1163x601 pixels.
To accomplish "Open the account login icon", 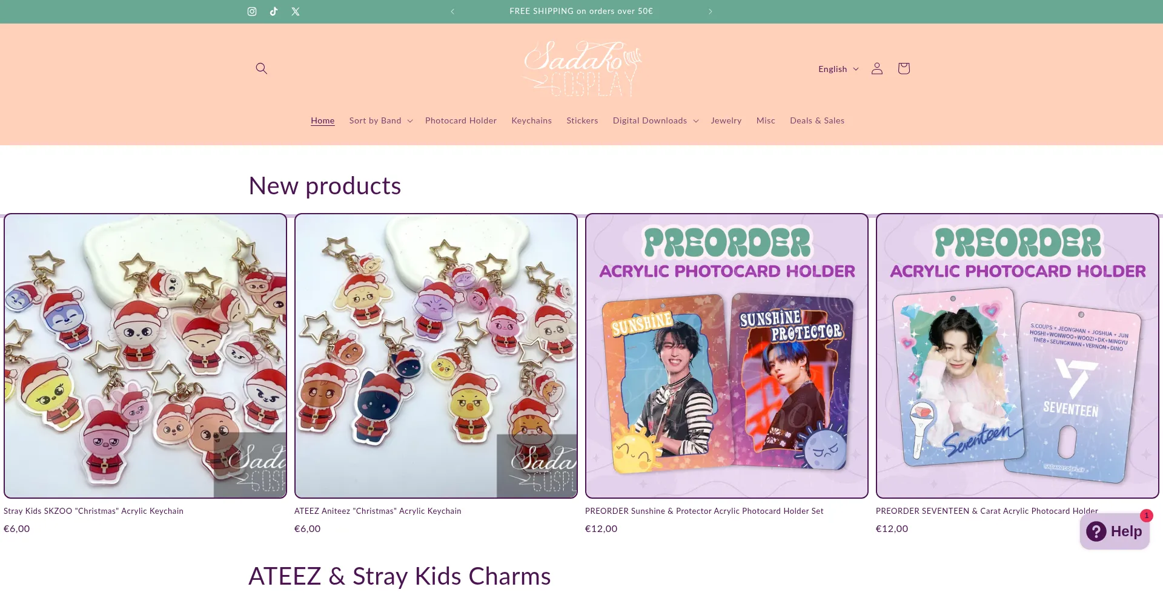I will click(877, 68).
